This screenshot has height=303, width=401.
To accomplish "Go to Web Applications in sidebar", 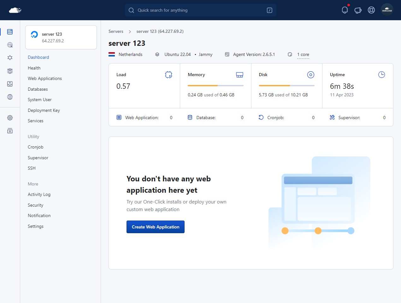I will click(x=45, y=78).
